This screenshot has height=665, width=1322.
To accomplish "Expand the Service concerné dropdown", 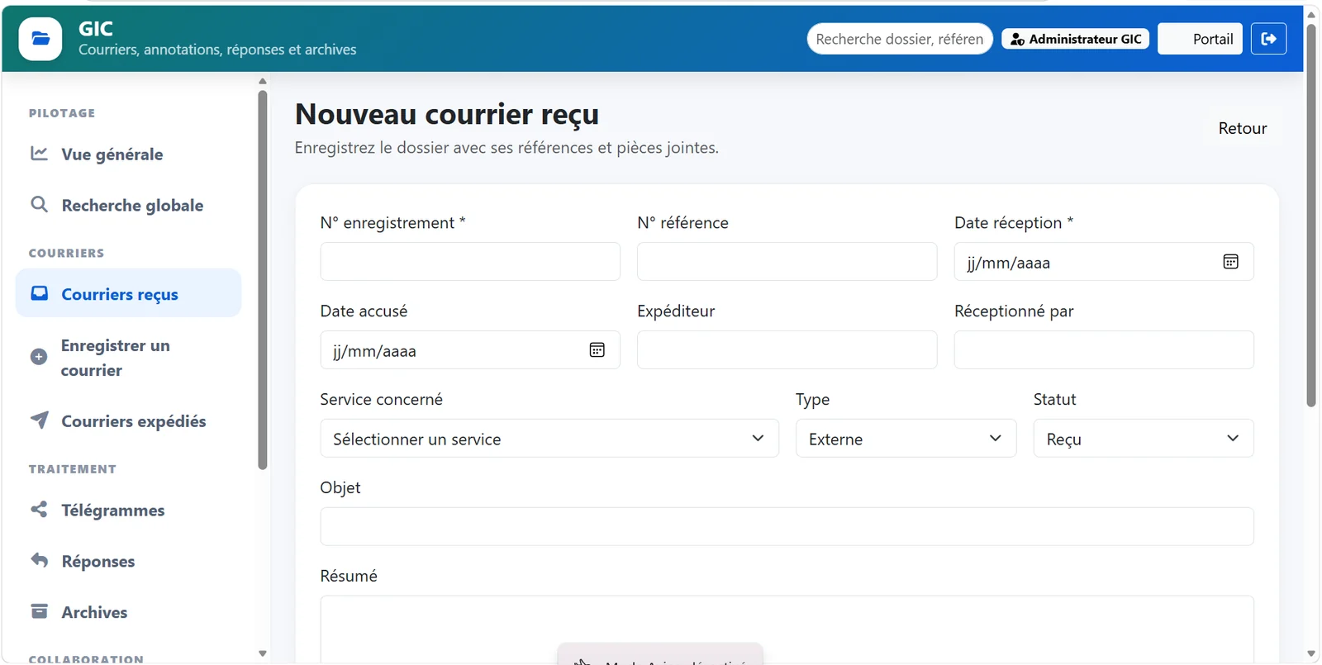I will tap(549, 439).
